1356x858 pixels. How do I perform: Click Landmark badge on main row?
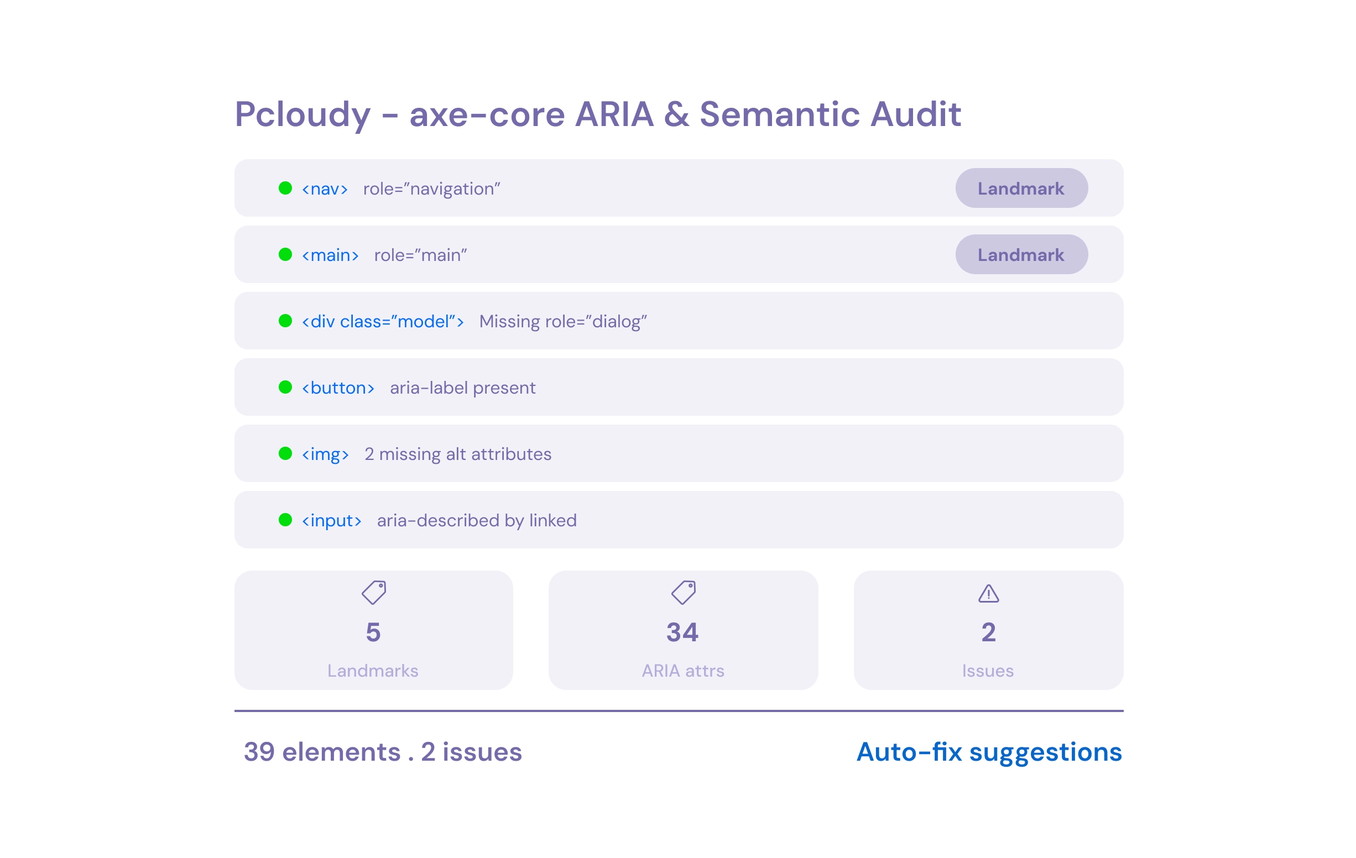click(x=1021, y=255)
